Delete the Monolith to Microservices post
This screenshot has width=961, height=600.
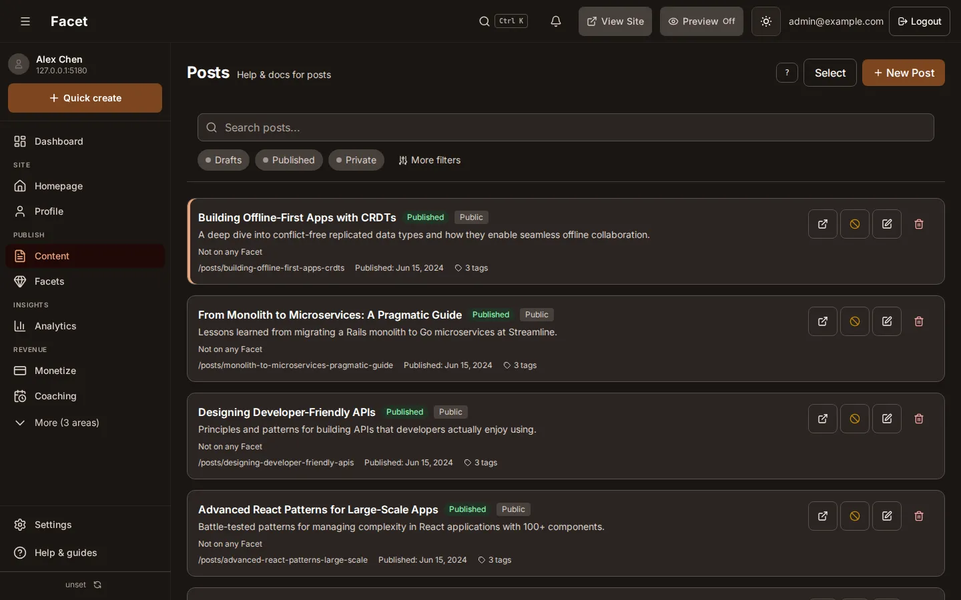(x=919, y=321)
